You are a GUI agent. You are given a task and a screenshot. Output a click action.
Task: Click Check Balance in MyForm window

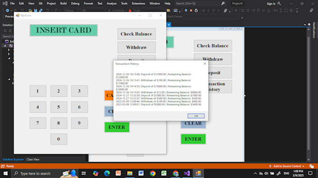point(137,34)
